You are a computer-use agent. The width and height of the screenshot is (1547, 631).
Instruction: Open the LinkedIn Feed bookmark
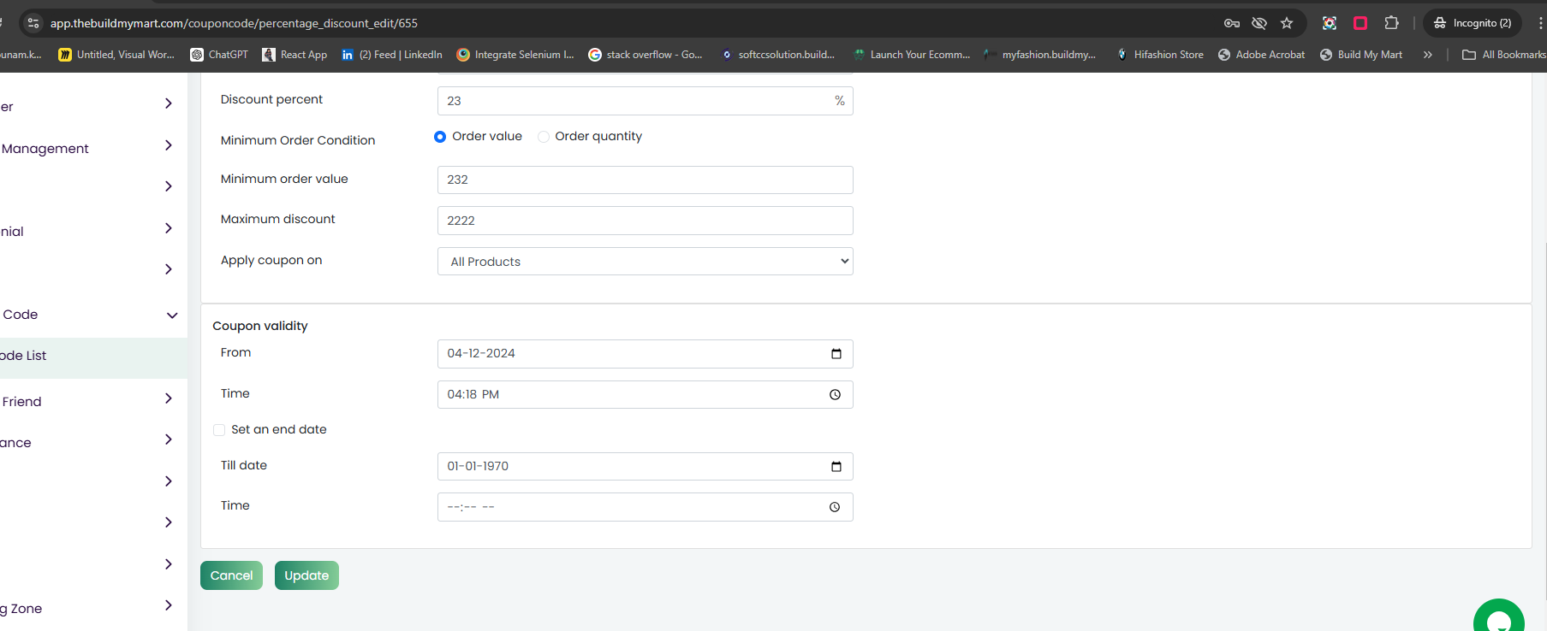[x=392, y=55]
